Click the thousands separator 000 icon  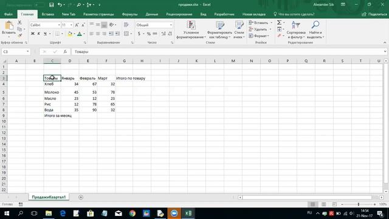(x=155, y=34)
